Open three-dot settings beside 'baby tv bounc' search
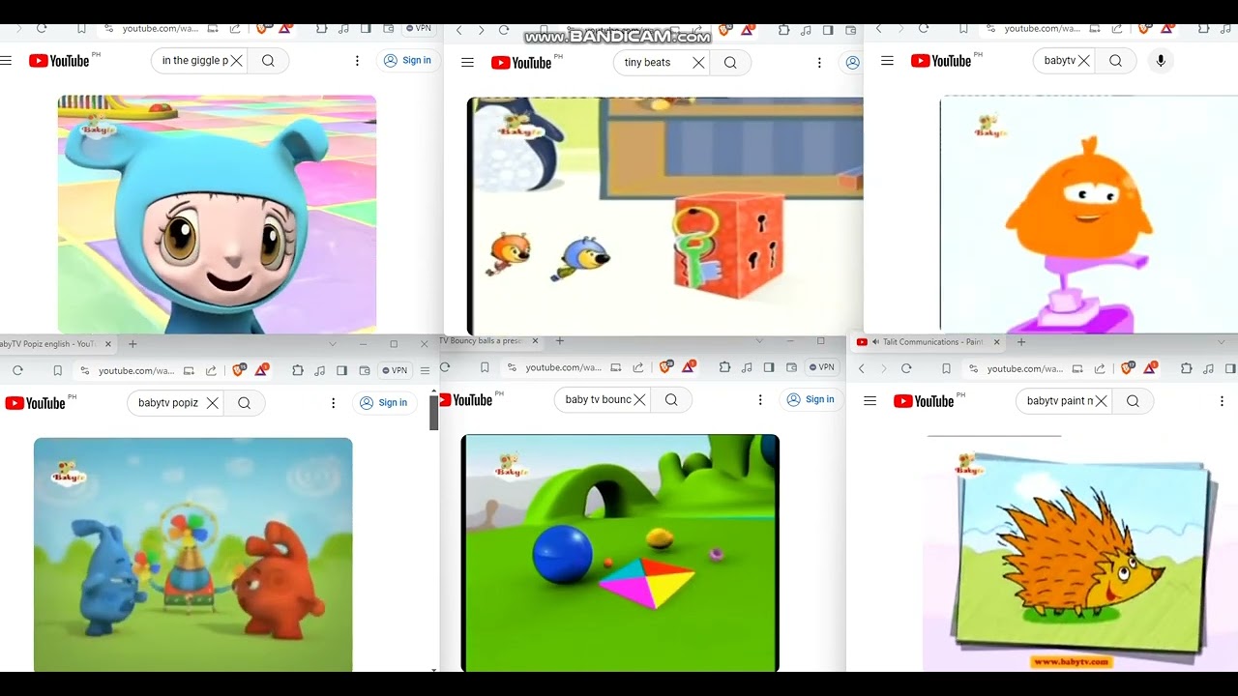 [x=760, y=400]
